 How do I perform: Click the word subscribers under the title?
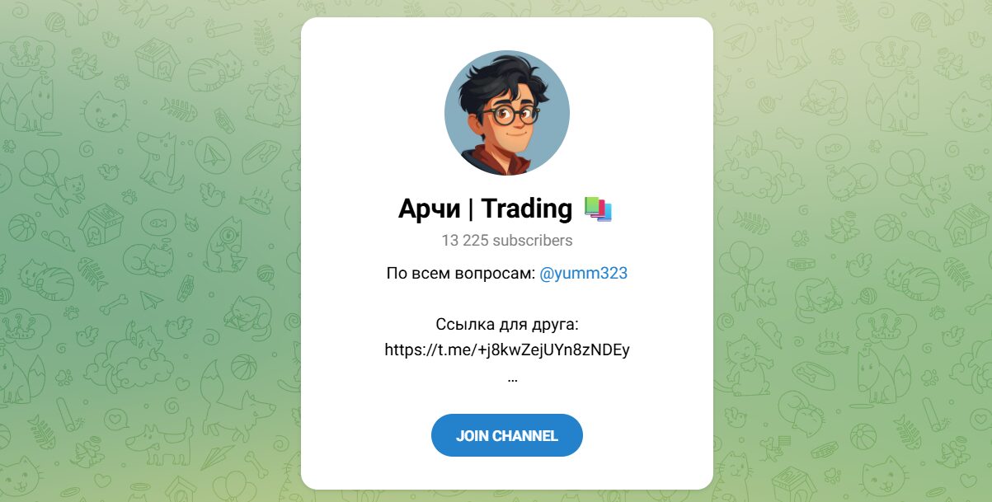pos(533,241)
